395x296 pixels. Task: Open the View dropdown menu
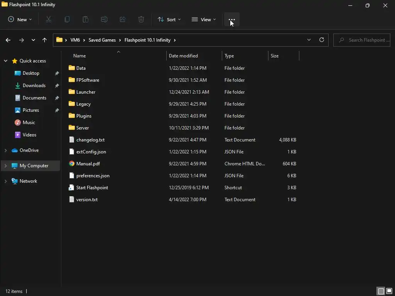pos(204,19)
